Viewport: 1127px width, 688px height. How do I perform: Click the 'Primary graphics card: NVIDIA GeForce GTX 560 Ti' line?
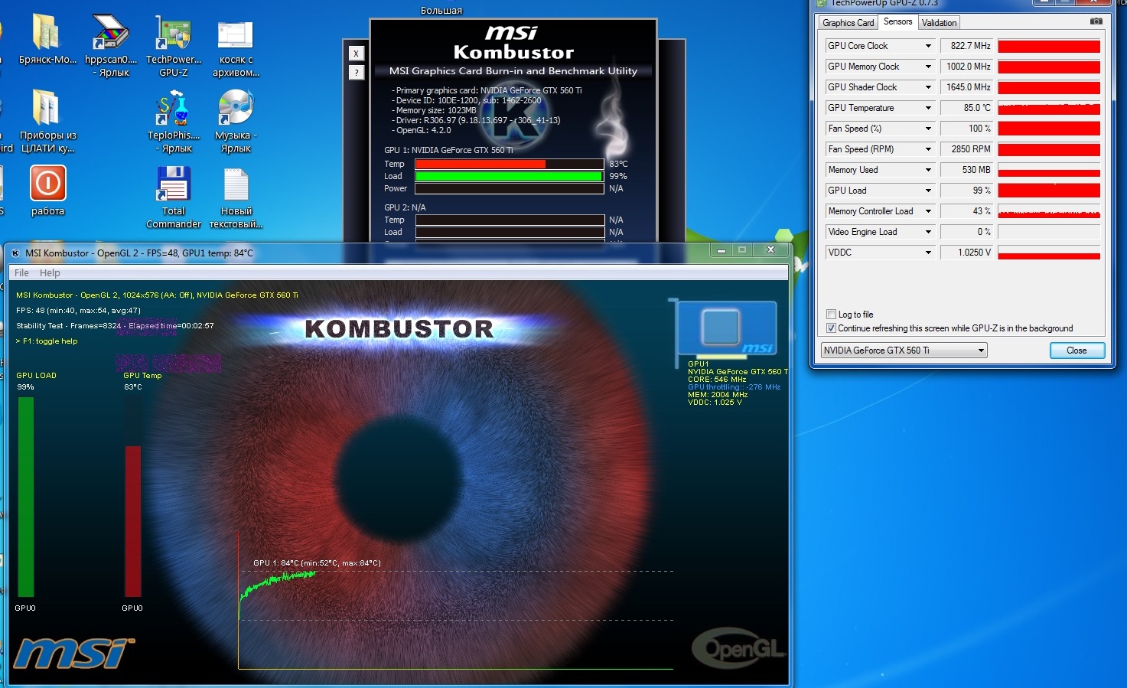click(x=487, y=90)
